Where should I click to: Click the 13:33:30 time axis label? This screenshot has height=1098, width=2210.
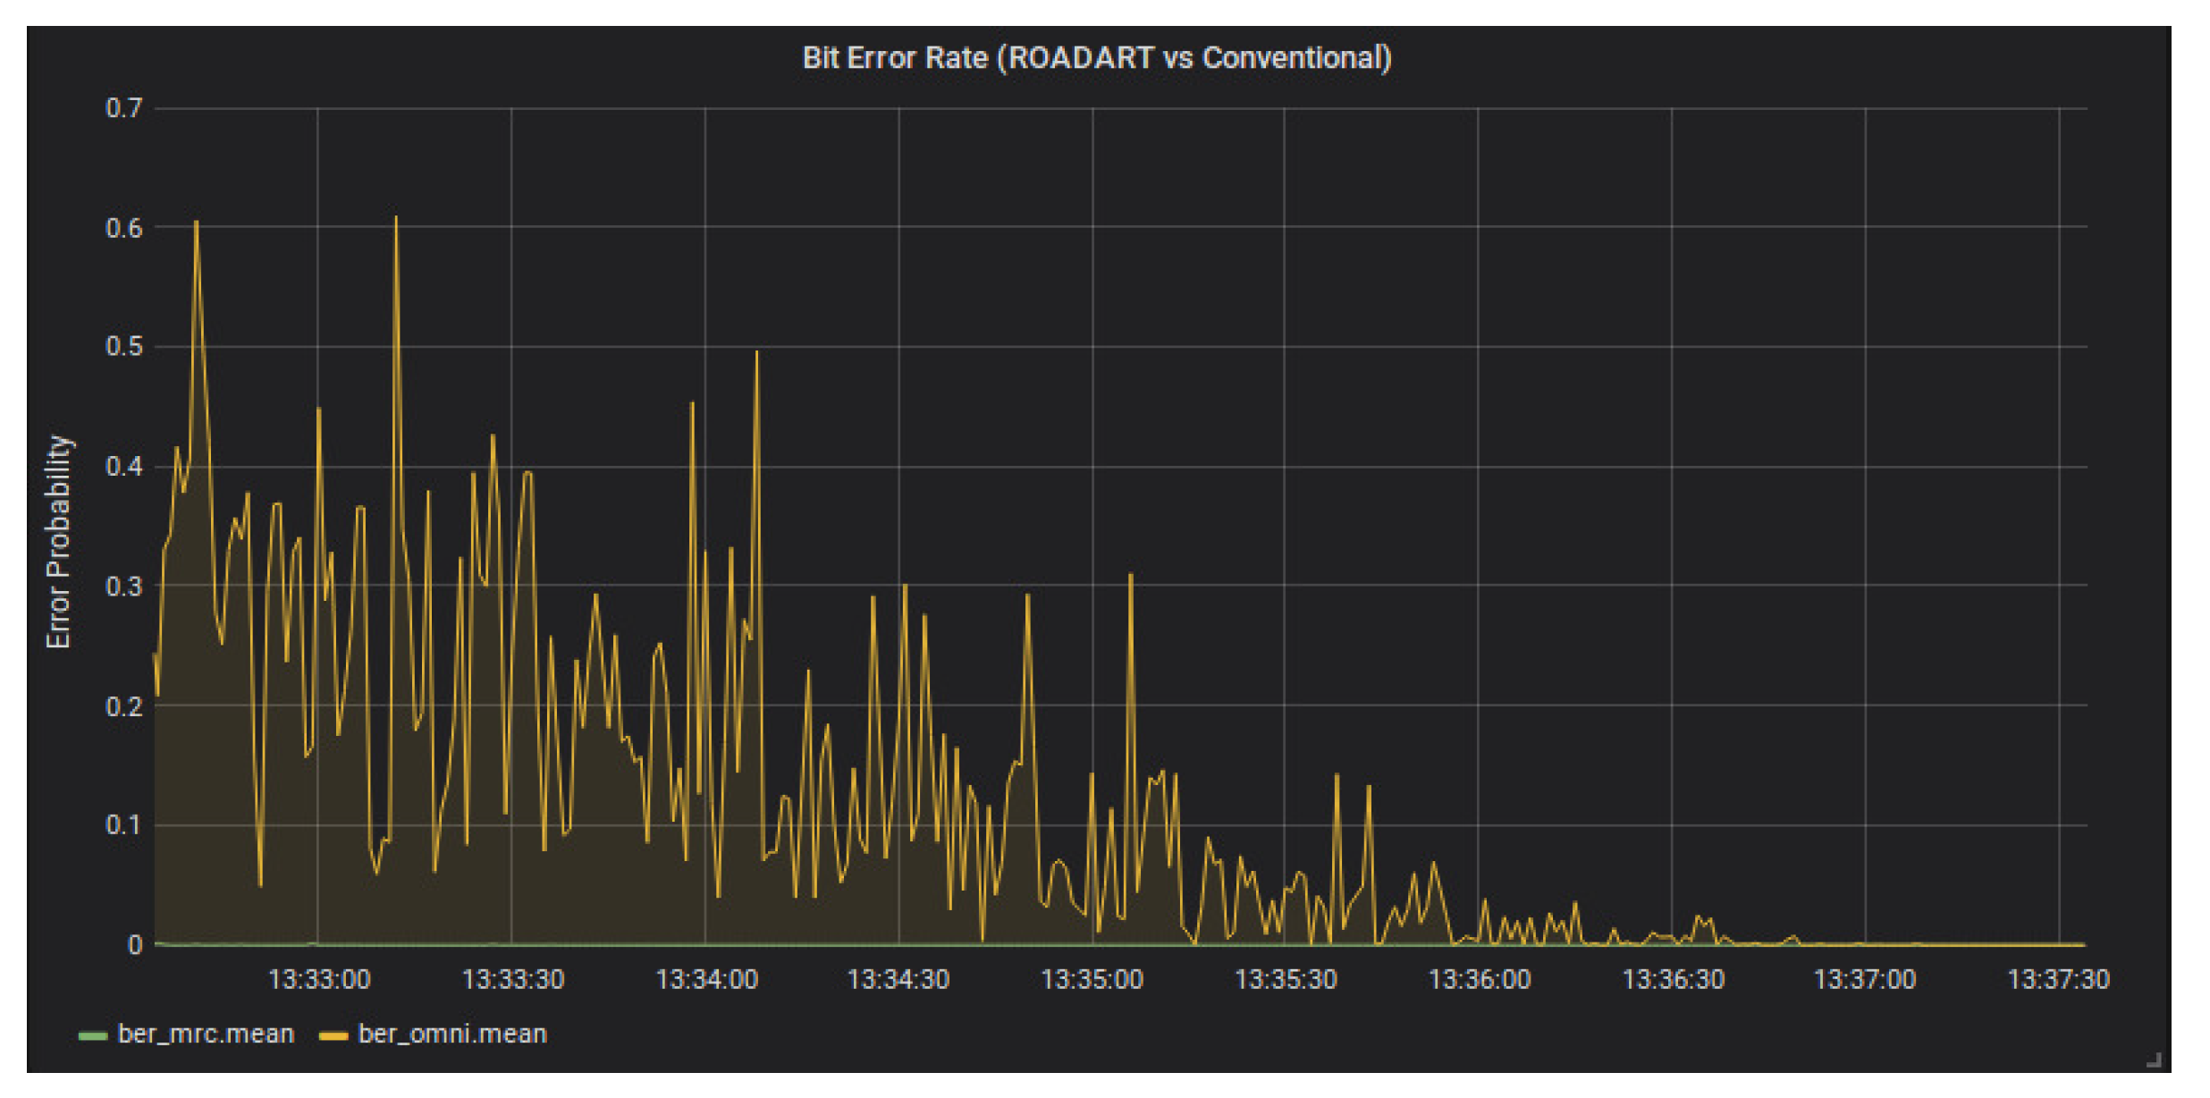(512, 979)
